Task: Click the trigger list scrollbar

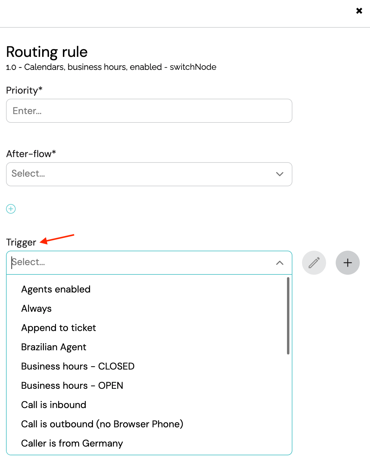Action: pyautogui.click(x=288, y=316)
